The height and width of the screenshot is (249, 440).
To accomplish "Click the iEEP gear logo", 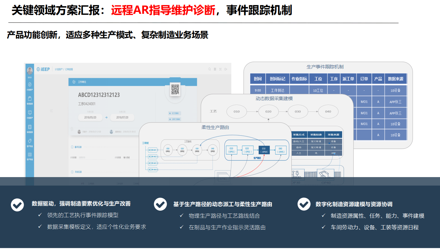I will (38, 69).
